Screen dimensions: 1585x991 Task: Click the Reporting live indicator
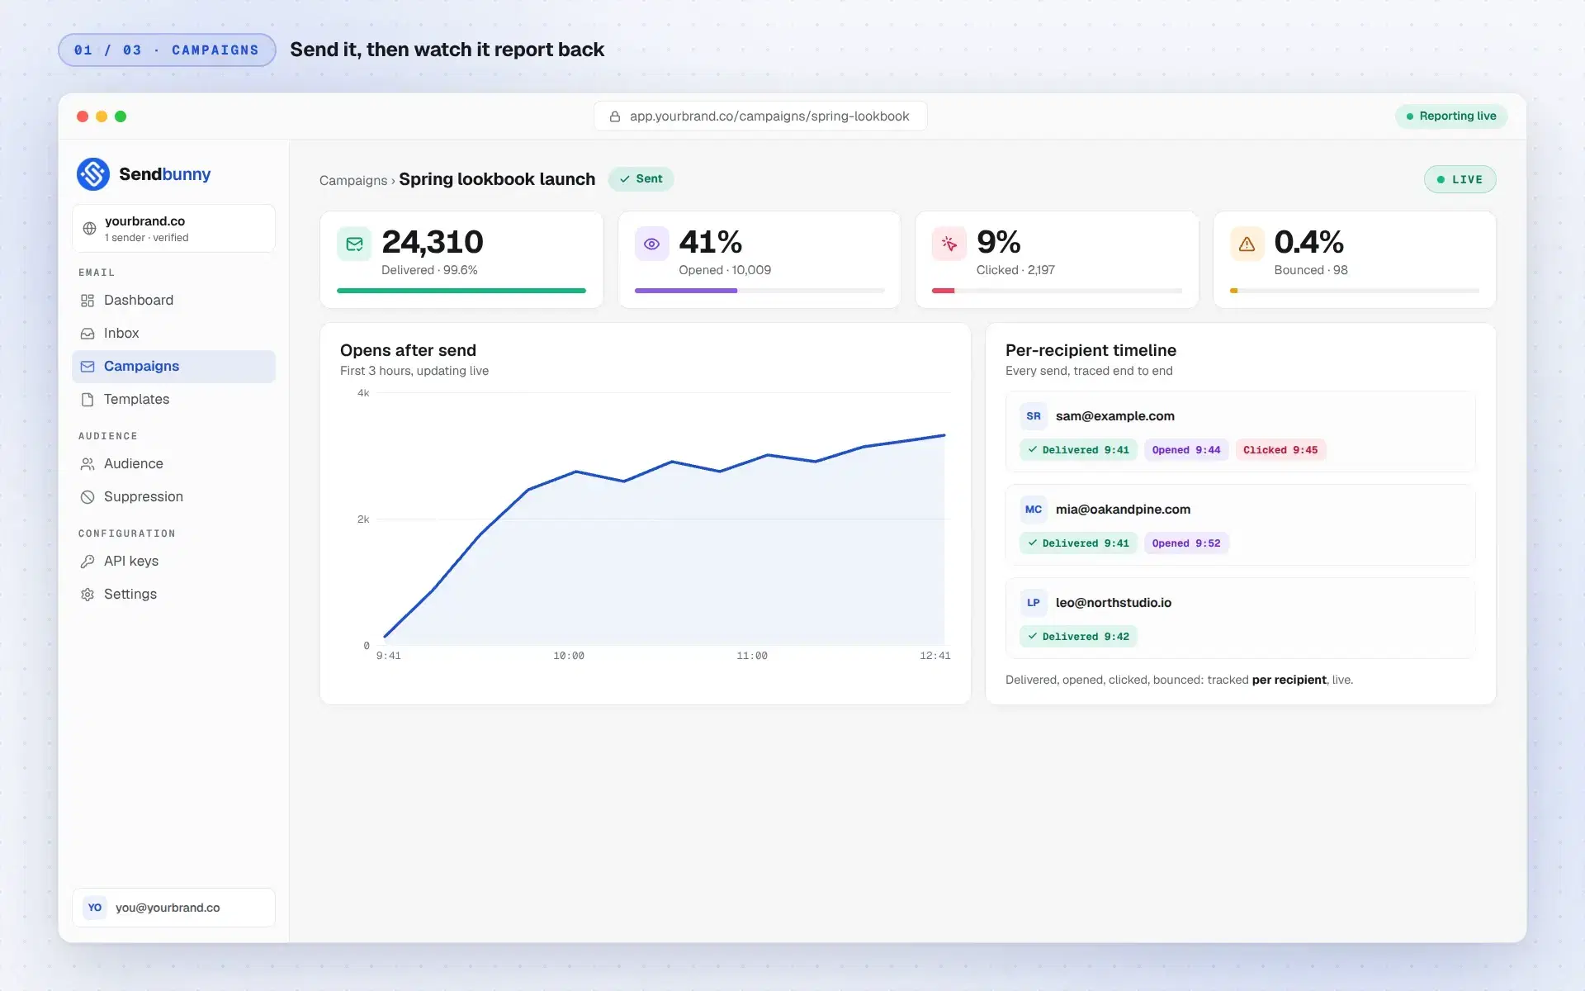tap(1451, 116)
